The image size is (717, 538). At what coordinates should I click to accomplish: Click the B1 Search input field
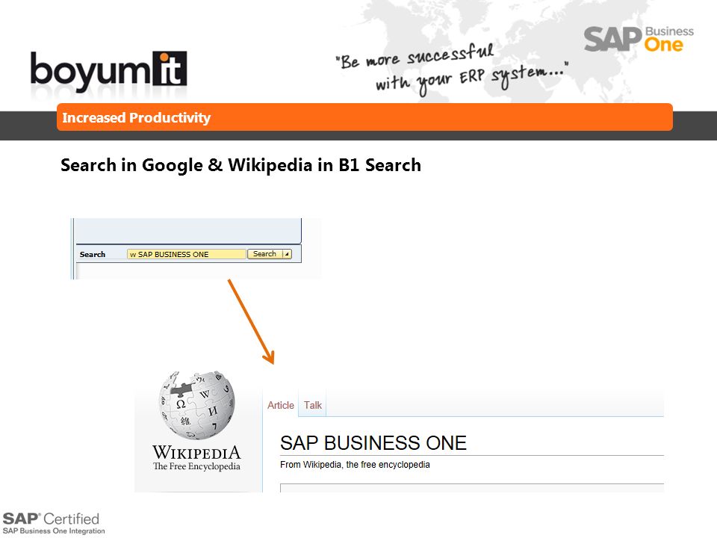click(x=187, y=254)
